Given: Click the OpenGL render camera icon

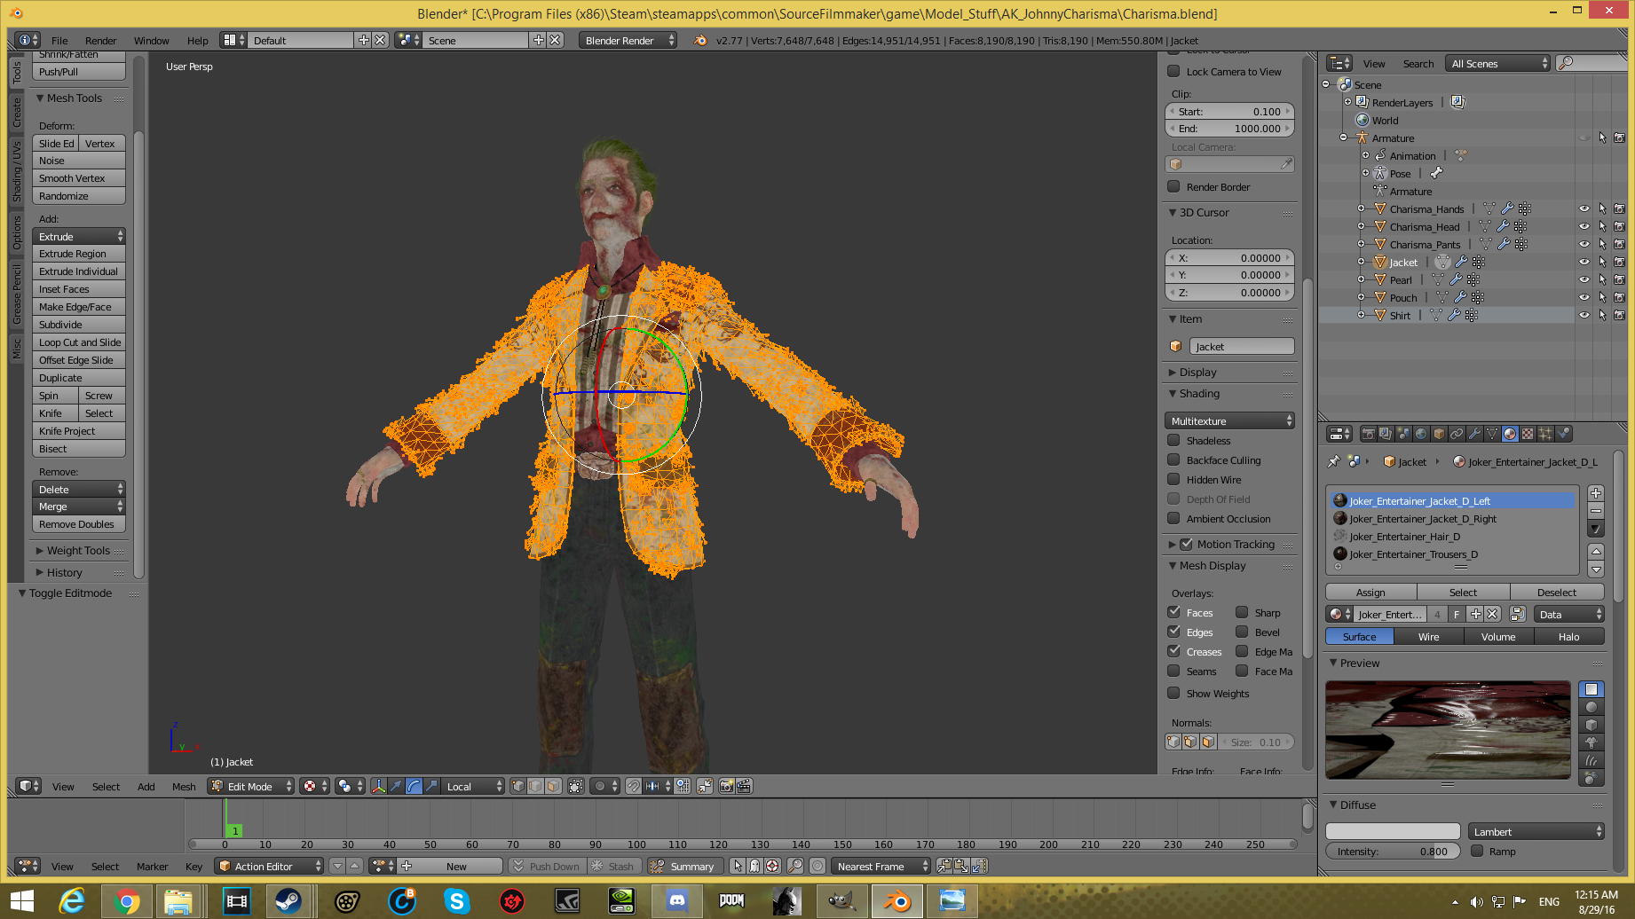Looking at the screenshot, I should click(x=727, y=786).
